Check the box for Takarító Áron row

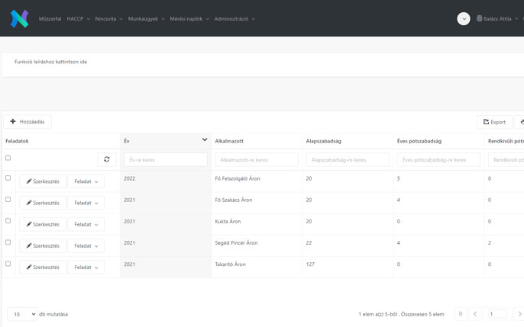(x=8, y=264)
